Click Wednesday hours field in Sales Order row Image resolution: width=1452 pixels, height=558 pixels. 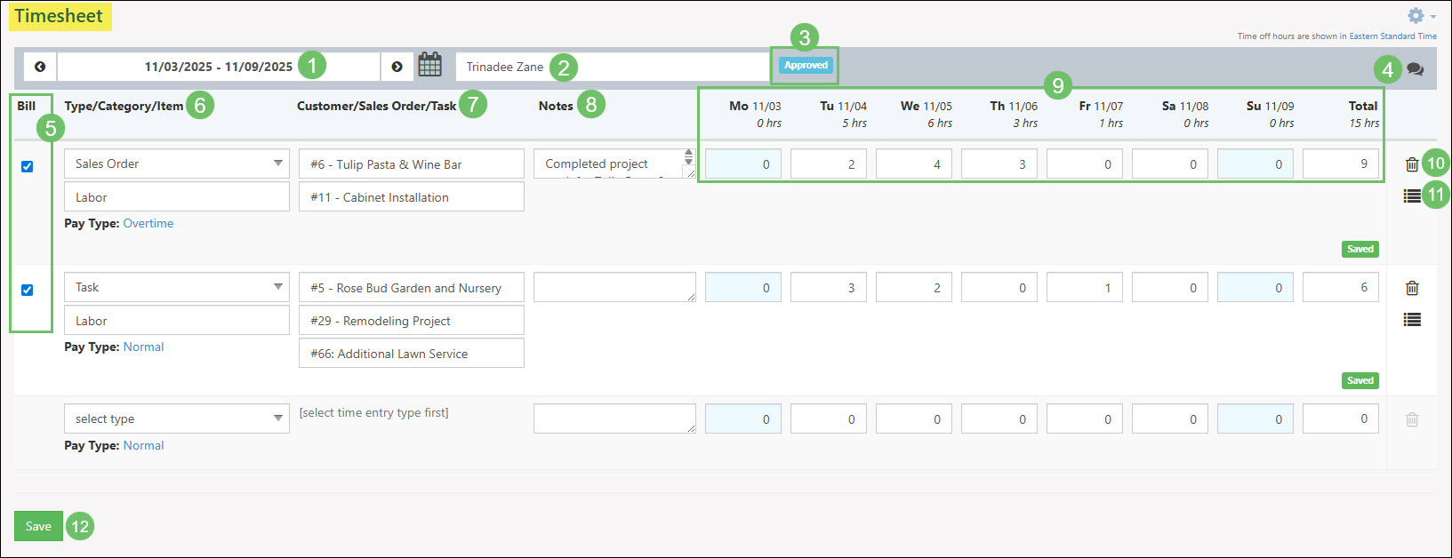tap(914, 163)
